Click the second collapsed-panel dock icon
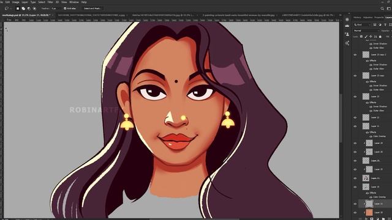 pos(347,26)
